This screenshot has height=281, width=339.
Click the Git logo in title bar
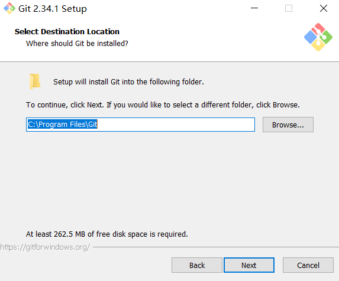click(x=9, y=8)
